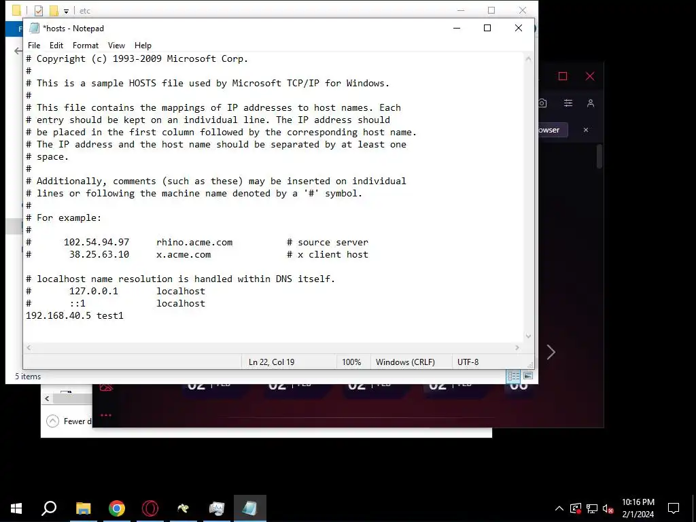Click the three red dots in Opera sidebar
This screenshot has width=696, height=522.
105,415
